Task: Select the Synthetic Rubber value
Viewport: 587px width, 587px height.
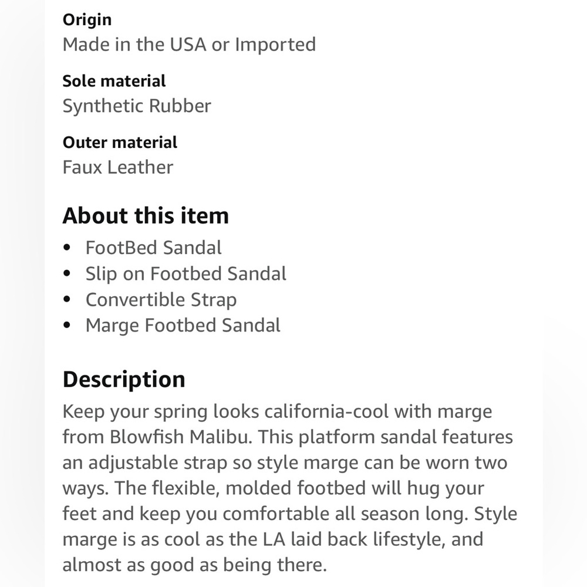Action: pyautogui.click(x=137, y=106)
